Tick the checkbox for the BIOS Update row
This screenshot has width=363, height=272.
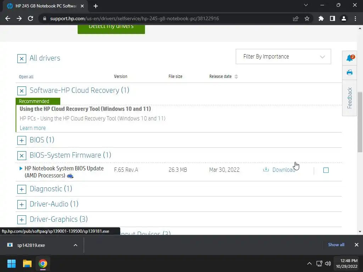326,170
